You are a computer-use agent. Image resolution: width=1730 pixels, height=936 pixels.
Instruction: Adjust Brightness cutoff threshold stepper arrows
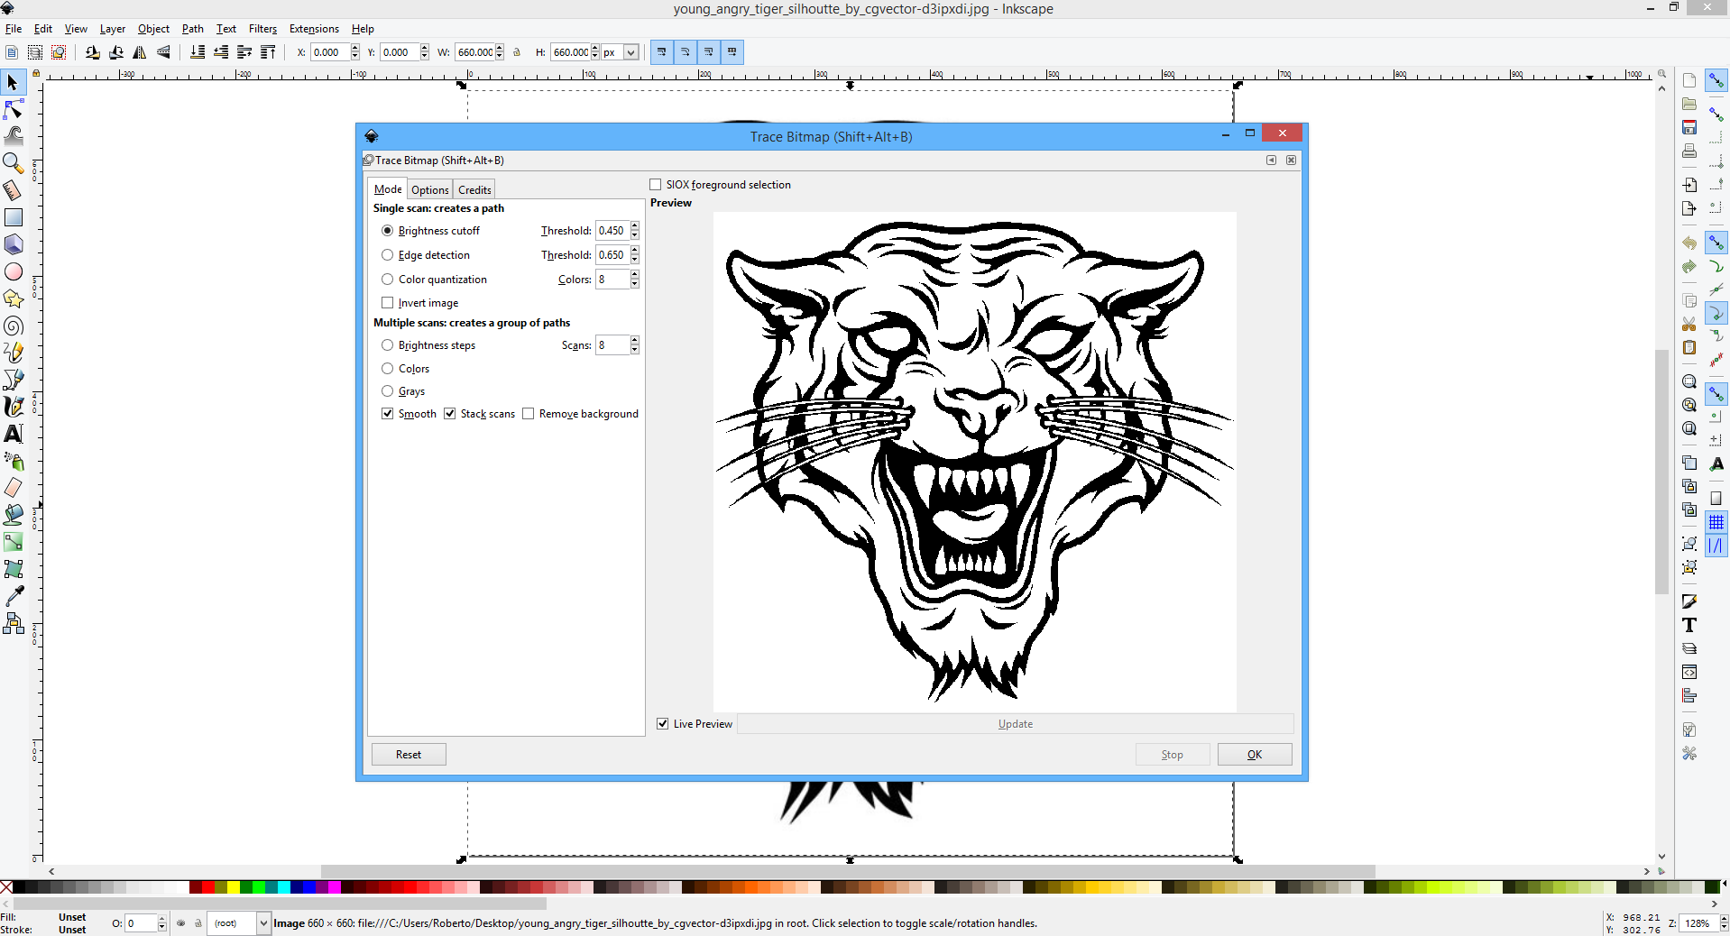[635, 231]
